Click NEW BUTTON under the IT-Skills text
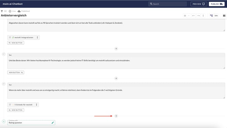Image resolution: width=227 pixels, height=128 pixels. point(16,72)
